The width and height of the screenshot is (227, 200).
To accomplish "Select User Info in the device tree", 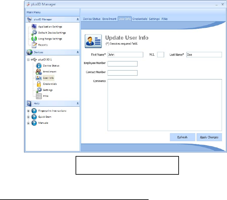I will click(x=48, y=78).
